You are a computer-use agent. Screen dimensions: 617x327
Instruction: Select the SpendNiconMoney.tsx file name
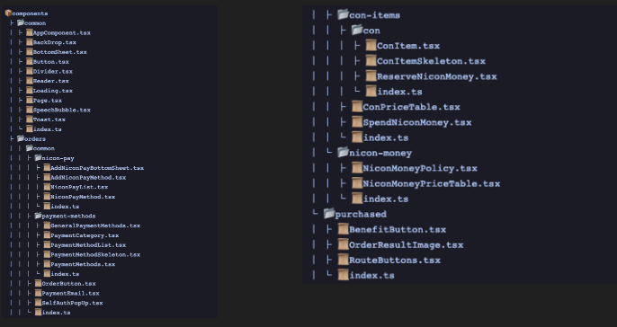417,122
